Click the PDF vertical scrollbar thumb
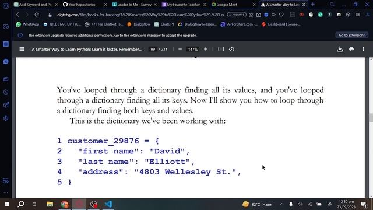Image resolution: width=373 pixels, height=210 pixels. 371,118
